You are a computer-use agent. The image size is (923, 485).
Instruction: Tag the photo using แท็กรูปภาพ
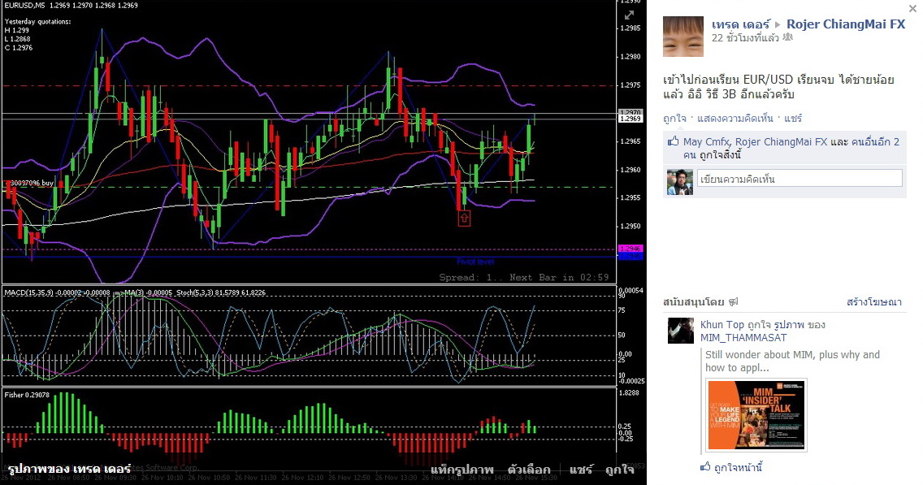tap(462, 469)
